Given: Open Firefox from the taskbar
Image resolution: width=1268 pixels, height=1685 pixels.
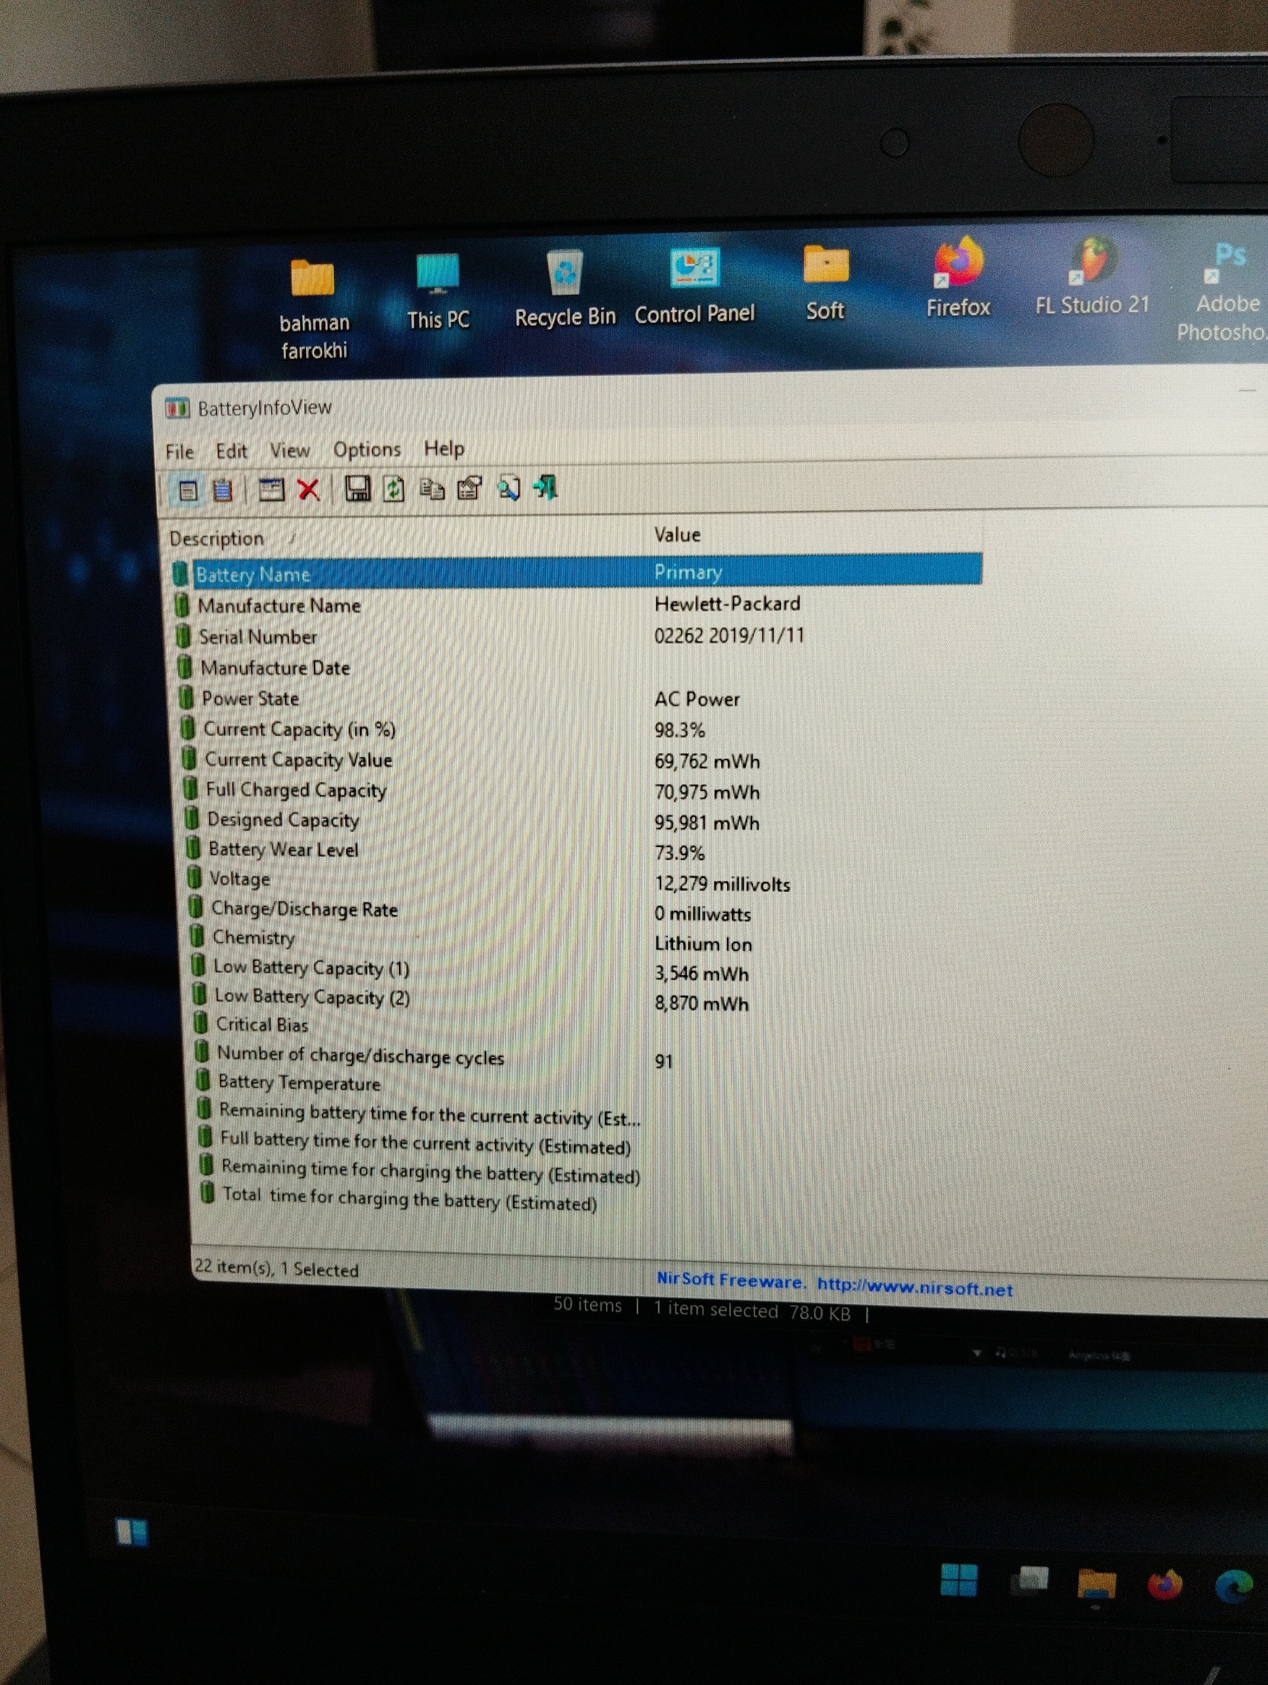Looking at the screenshot, I should (x=1165, y=1585).
